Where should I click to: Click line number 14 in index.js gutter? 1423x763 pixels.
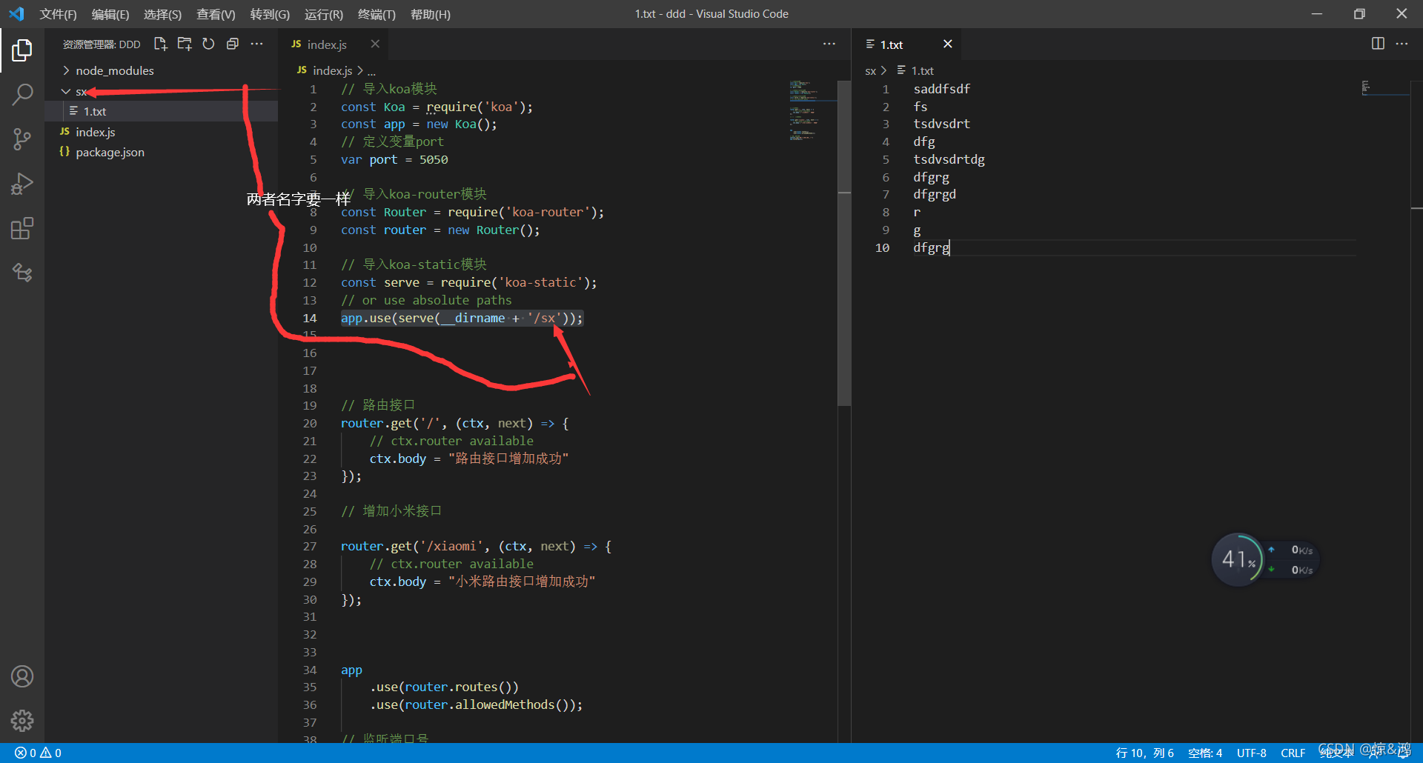tap(310, 318)
